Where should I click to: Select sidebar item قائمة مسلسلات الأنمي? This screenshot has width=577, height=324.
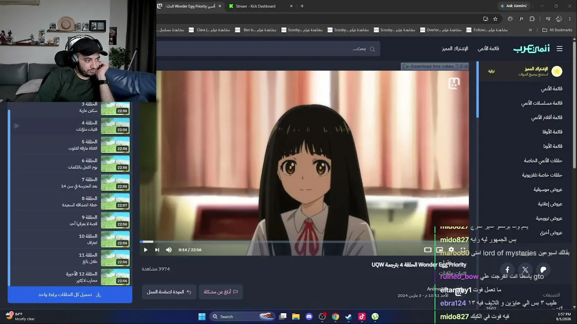click(x=542, y=103)
